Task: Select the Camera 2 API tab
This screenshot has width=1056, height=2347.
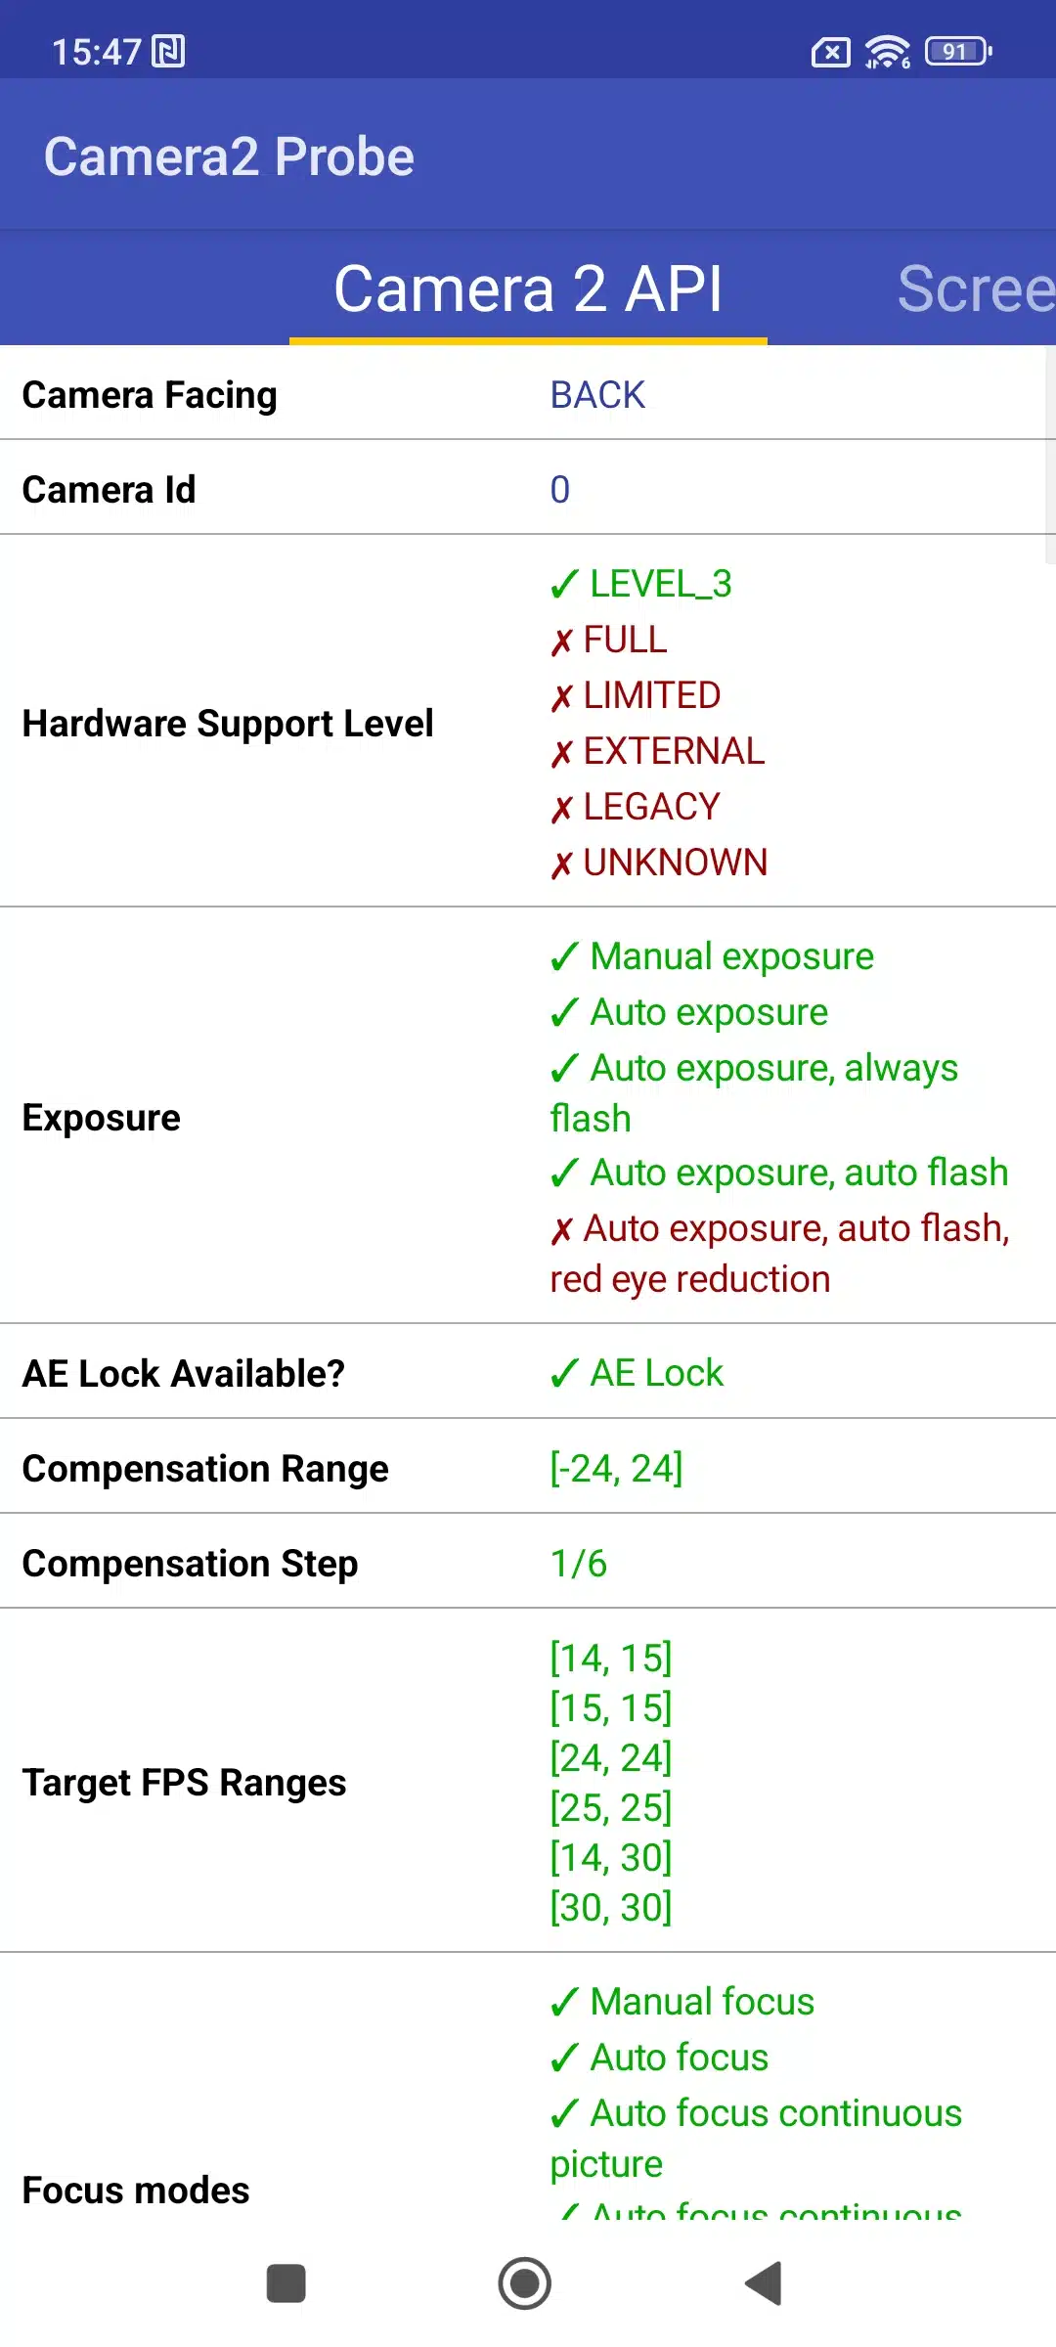Action: 528,289
